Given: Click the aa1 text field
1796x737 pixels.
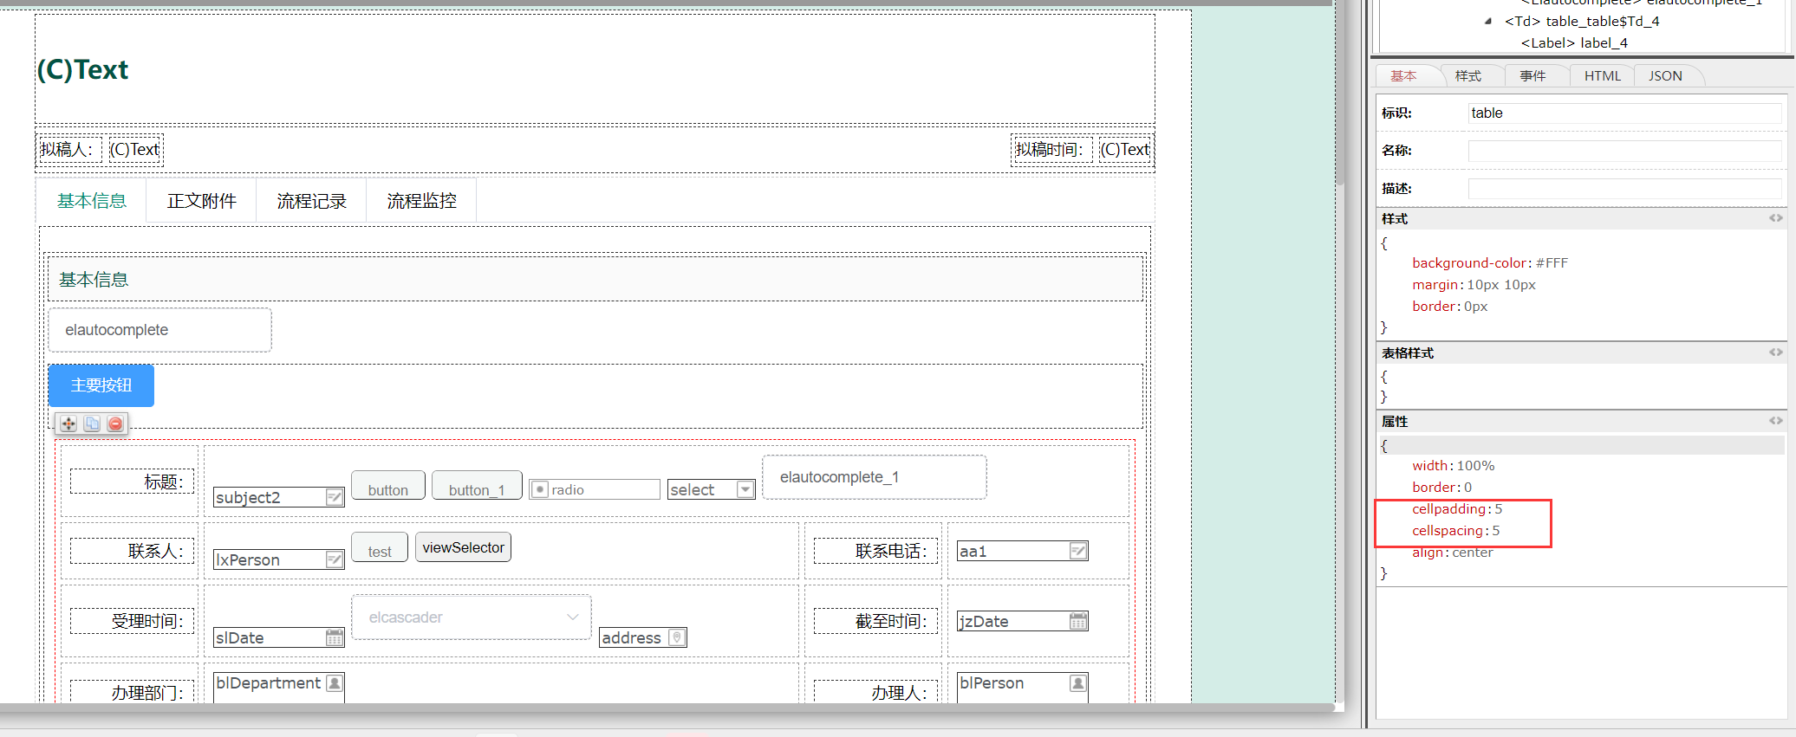Looking at the screenshot, I should coord(1023,551).
